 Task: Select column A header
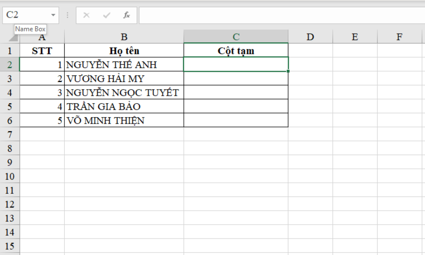[x=42, y=36]
